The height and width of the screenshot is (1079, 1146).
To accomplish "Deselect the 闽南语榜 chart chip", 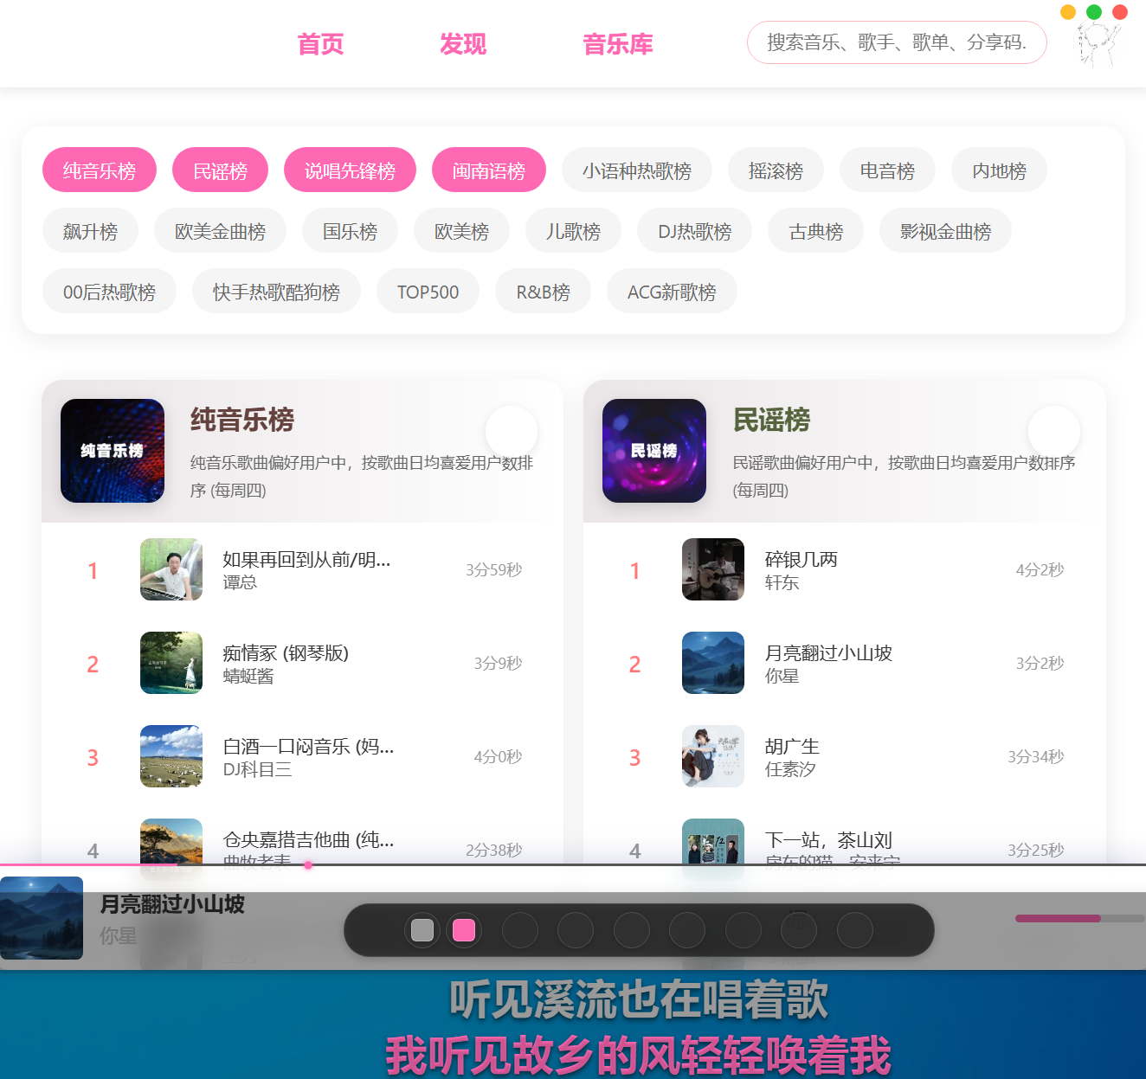I will click(488, 170).
